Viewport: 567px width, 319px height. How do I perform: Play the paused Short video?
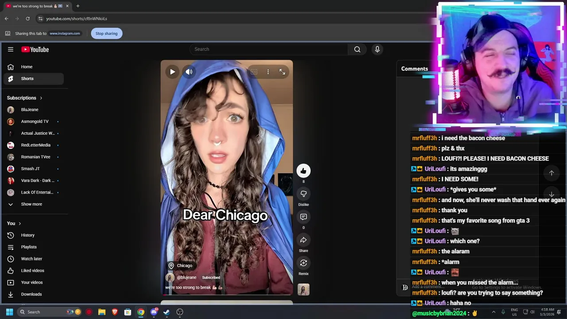coord(172,72)
